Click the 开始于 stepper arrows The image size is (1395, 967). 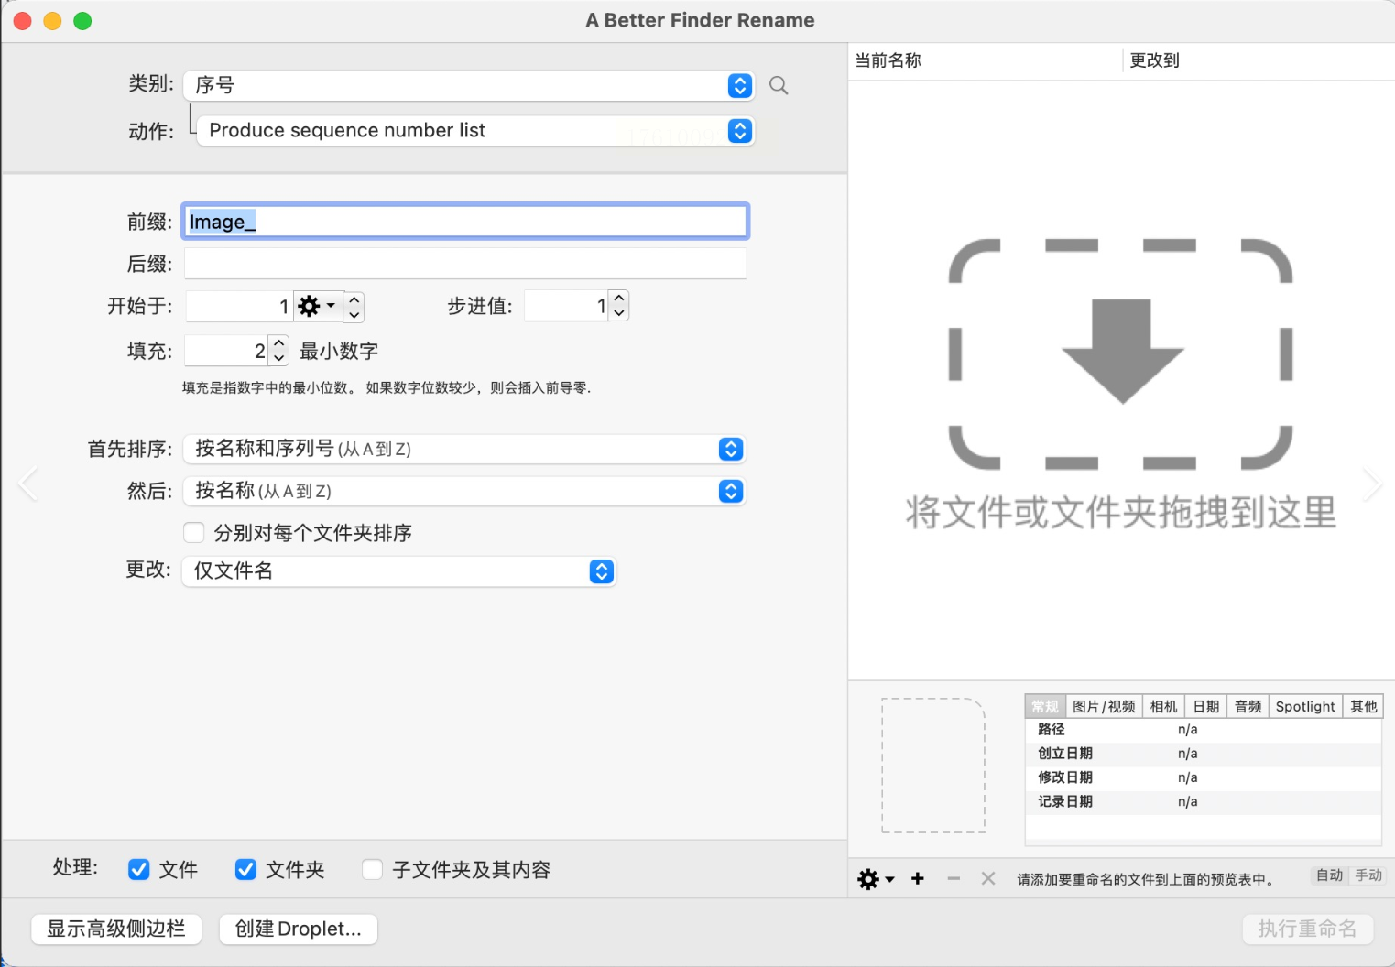[354, 306]
